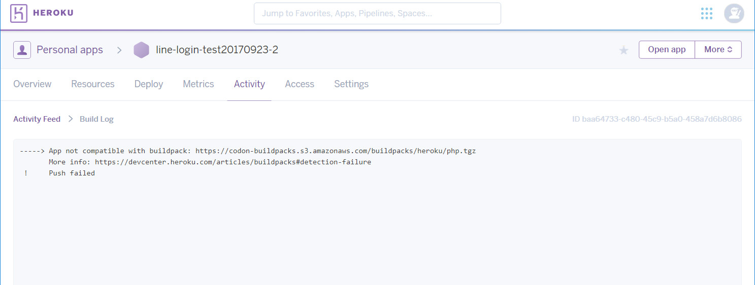Expand the More dropdown button
The image size is (755, 285).
[x=718, y=50]
